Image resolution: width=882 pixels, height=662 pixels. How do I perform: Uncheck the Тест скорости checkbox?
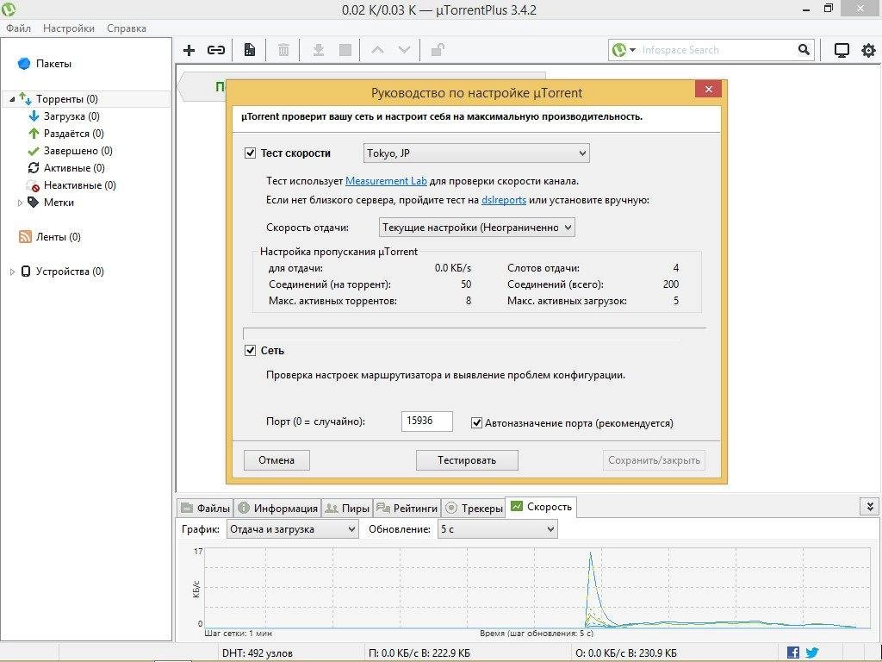251,152
